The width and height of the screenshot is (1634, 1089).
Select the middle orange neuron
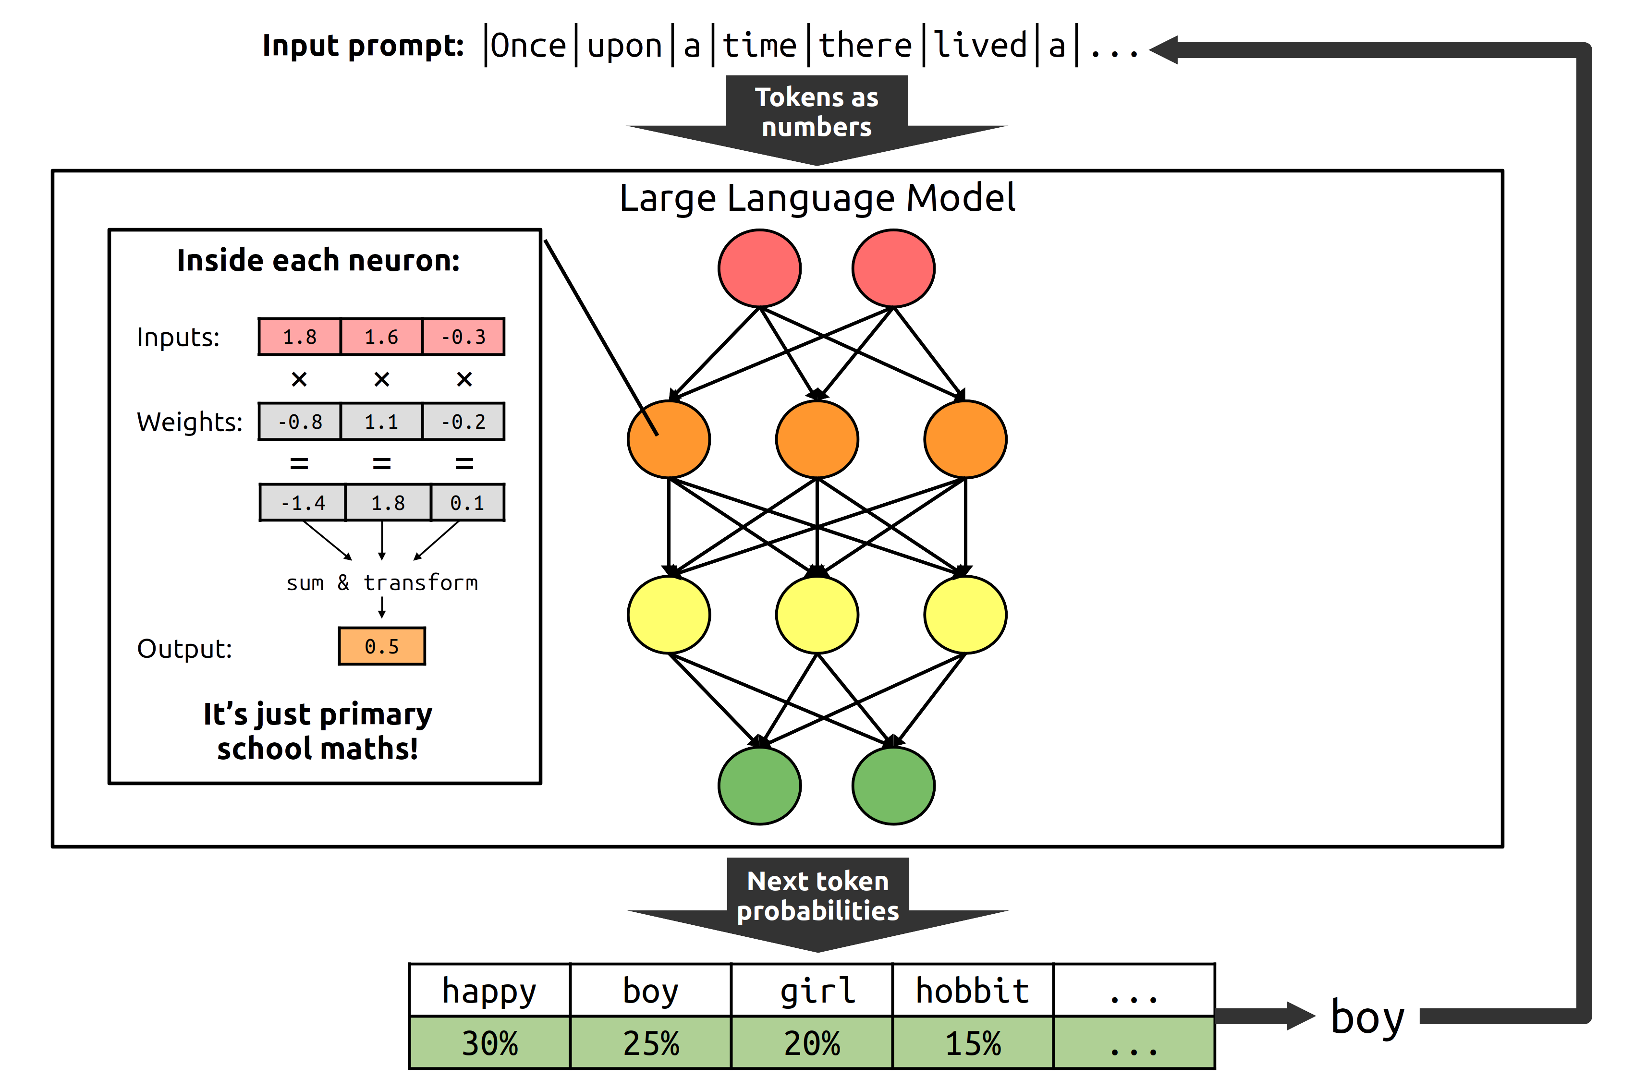pyautogui.click(x=817, y=439)
